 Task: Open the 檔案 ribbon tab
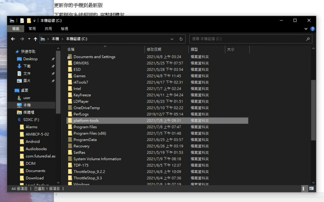pyautogui.click(x=16, y=29)
